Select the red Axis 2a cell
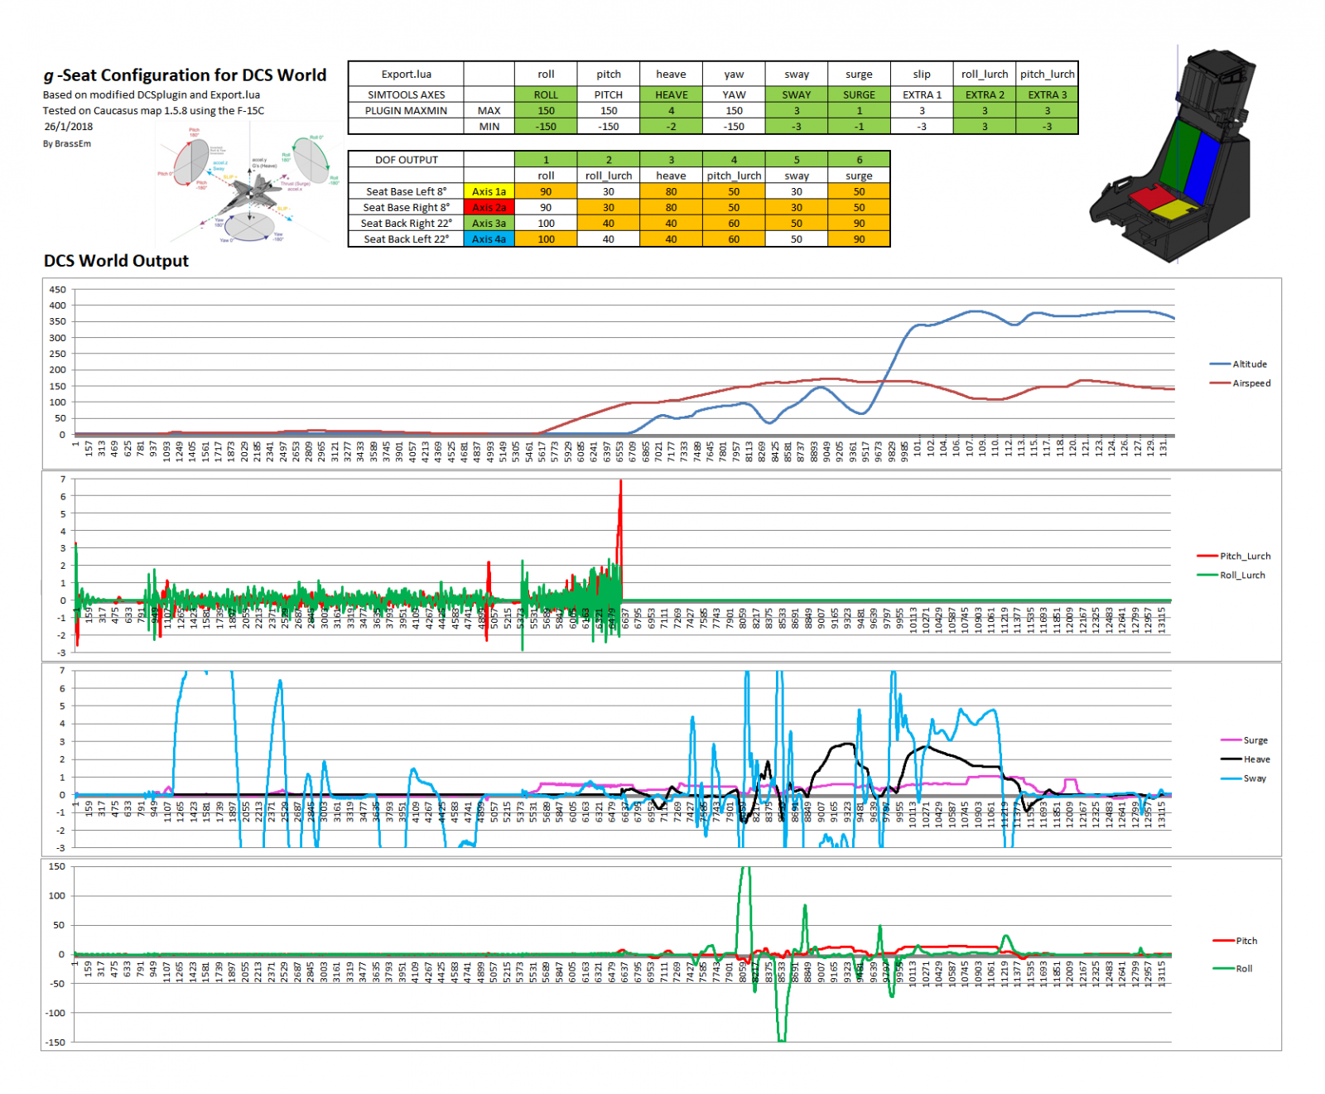 (x=489, y=207)
